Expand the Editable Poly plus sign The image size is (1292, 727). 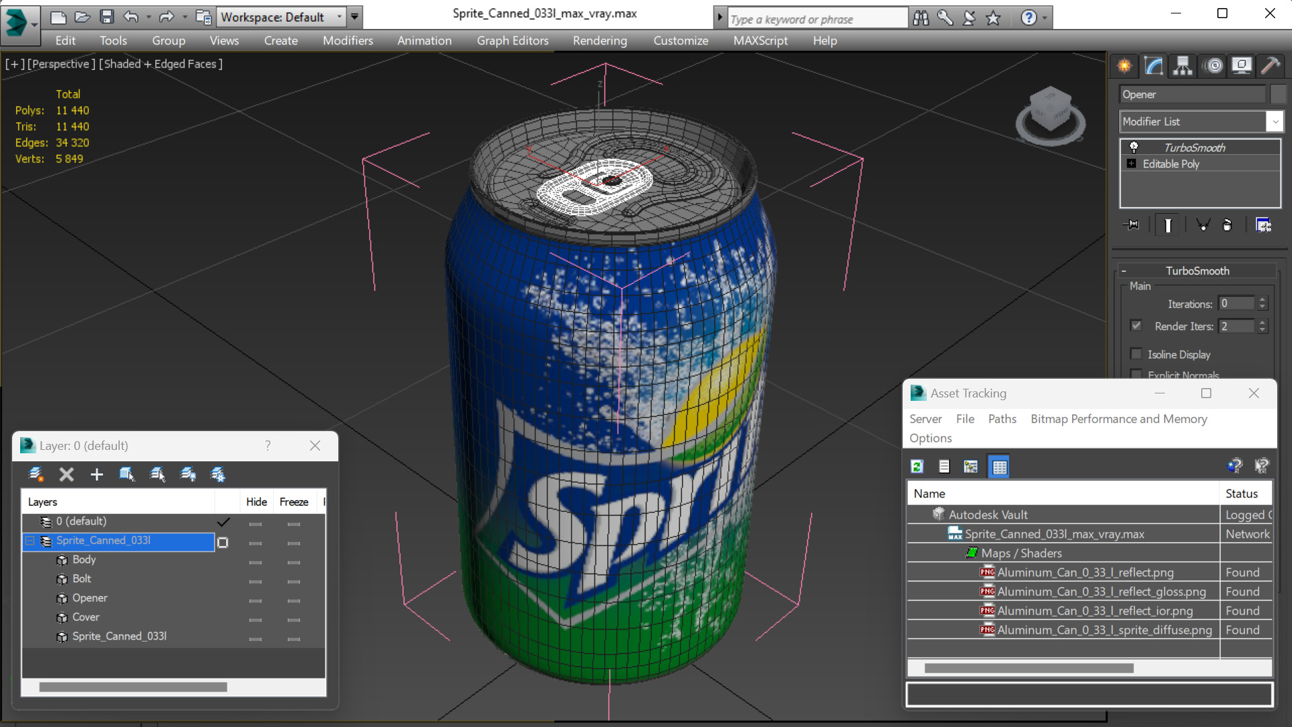coord(1131,163)
